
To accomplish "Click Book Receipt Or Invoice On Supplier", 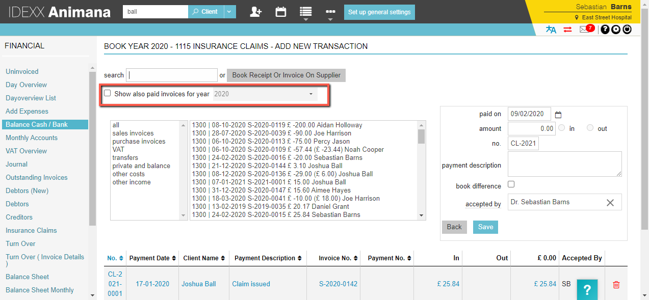I will pos(286,75).
